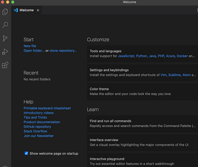Screen dimensions: 198x167
Task: Open the Explorer view in activity bar
Action: [5, 12]
